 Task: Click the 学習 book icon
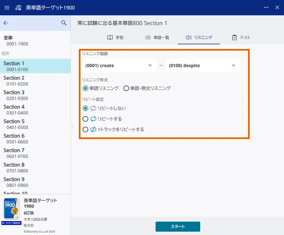click(110, 37)
